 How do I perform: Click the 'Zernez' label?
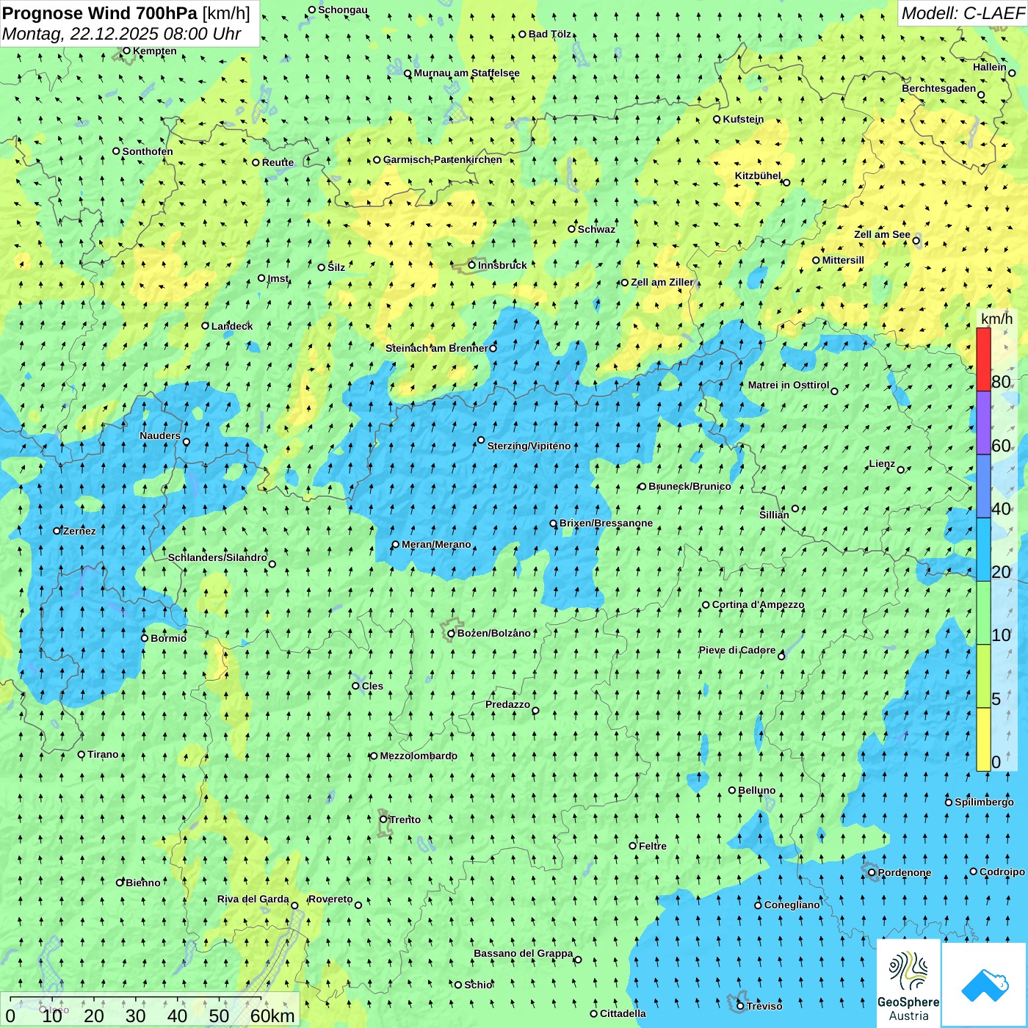pos(79,531)
